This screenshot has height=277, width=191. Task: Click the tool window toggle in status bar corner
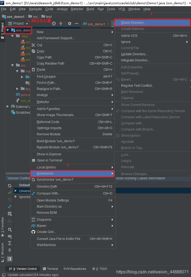[x=3, y=275]
